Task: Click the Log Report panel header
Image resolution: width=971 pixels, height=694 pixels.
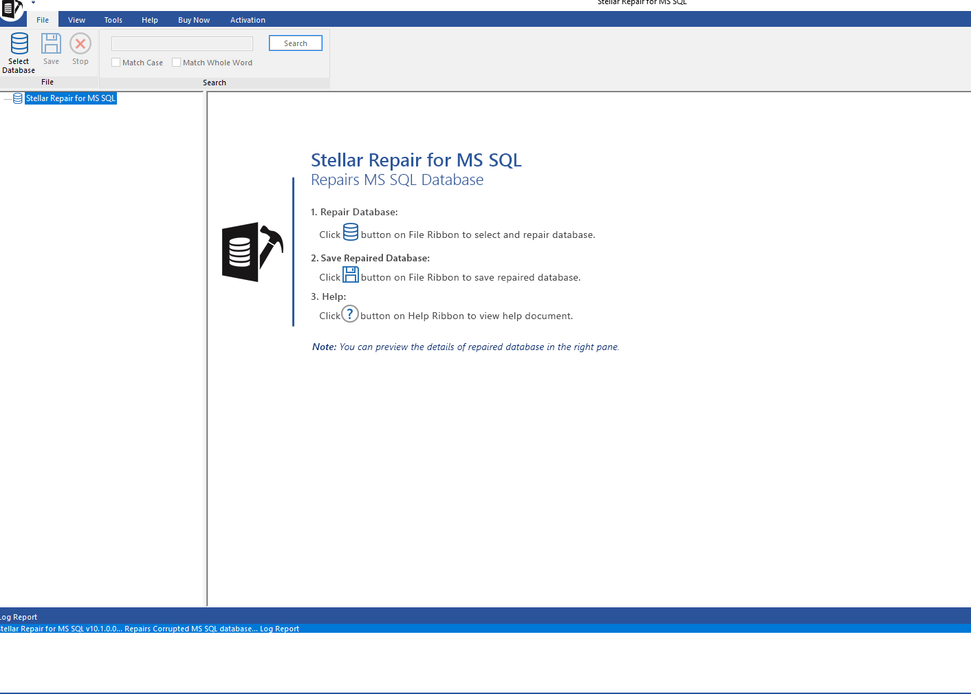Action: coord(485,617)
